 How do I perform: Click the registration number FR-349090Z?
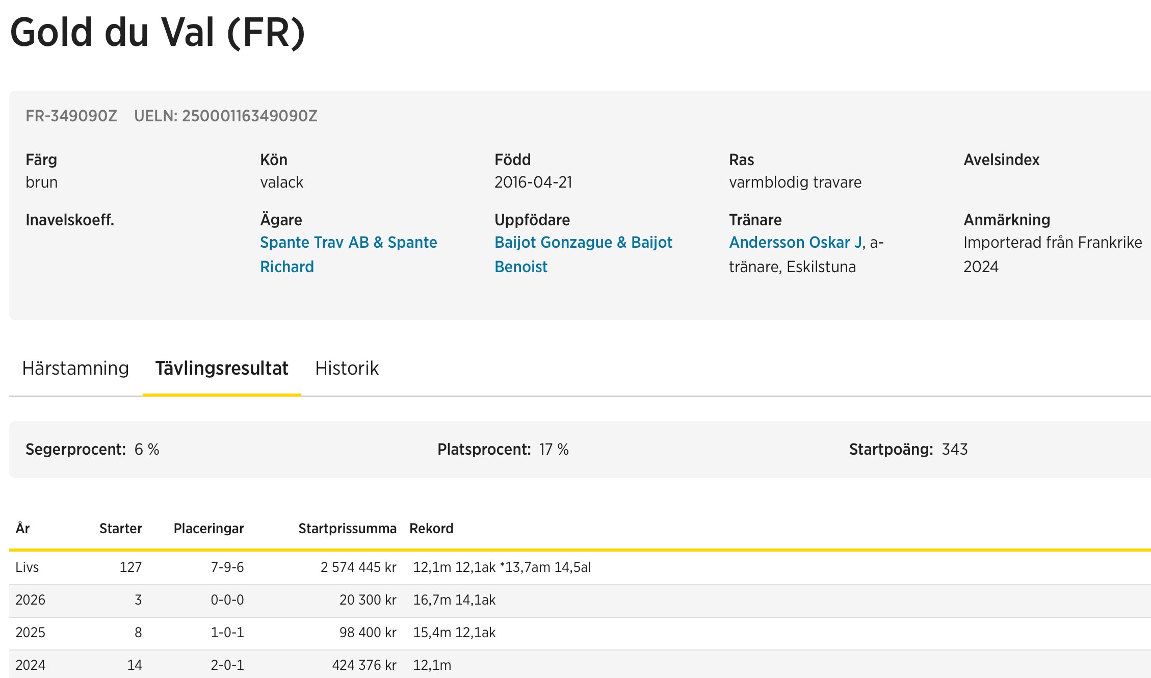tap(71, 116)
